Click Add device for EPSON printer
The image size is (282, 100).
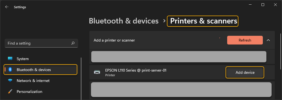pyautogui.click(x=245, y=72)
